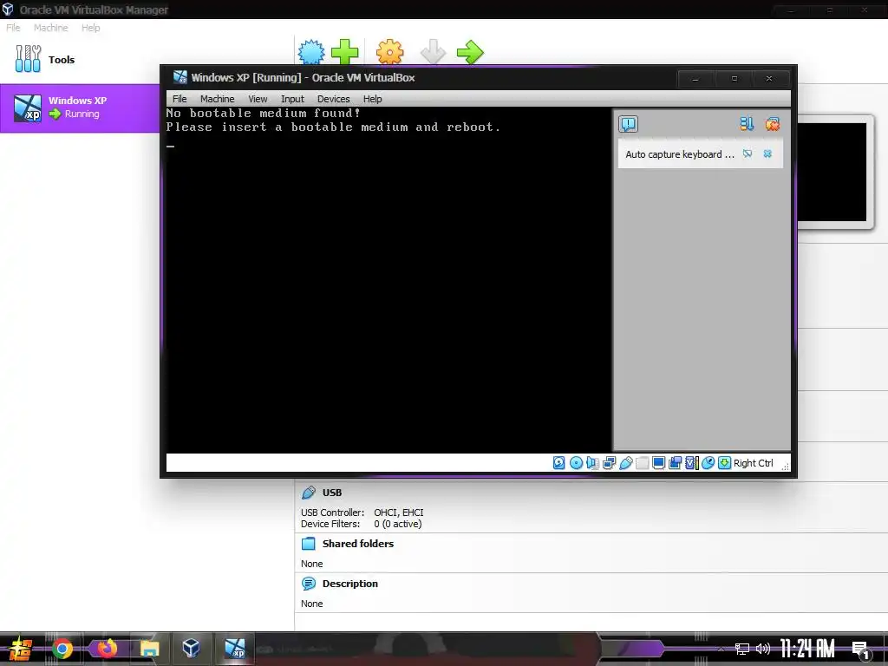Open the Action Center notification icon

click(861, 650)
